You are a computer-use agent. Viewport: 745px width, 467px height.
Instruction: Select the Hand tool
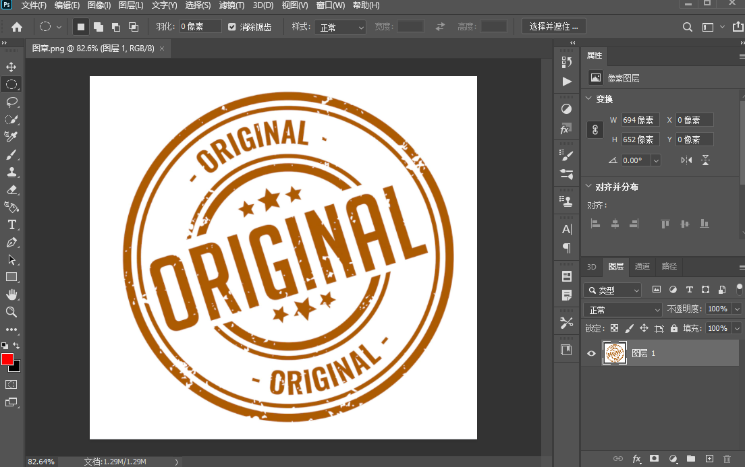(11, 294)
